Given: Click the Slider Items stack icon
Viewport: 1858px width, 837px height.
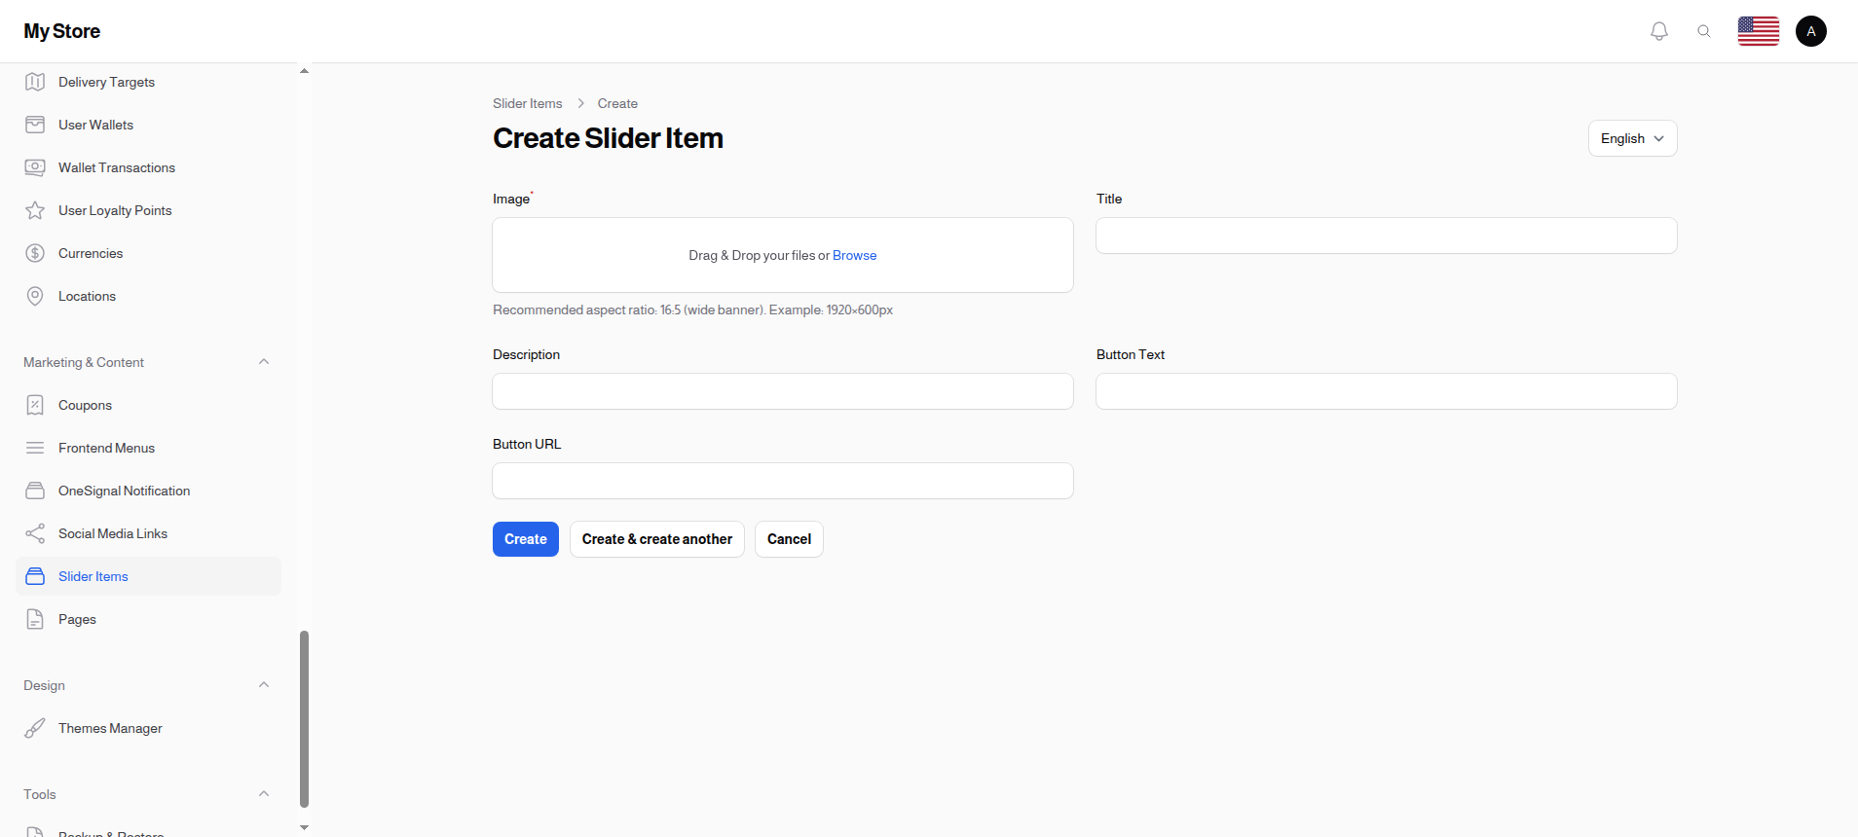Looking at the screenshot, I should [35, 576].
